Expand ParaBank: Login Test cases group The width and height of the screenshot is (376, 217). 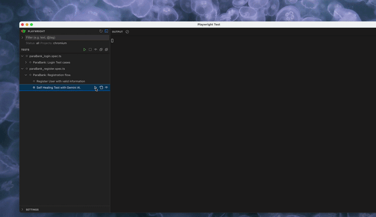[26, 62]
